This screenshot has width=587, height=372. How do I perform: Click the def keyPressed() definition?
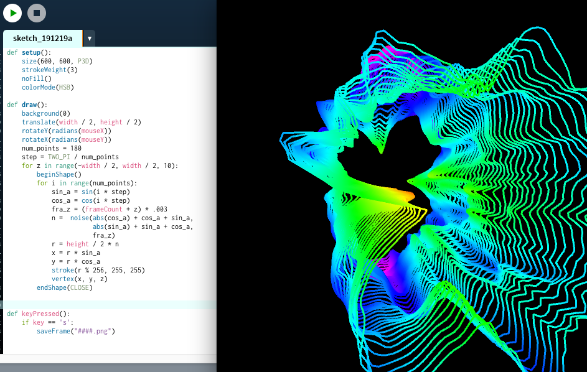point(38,314)
